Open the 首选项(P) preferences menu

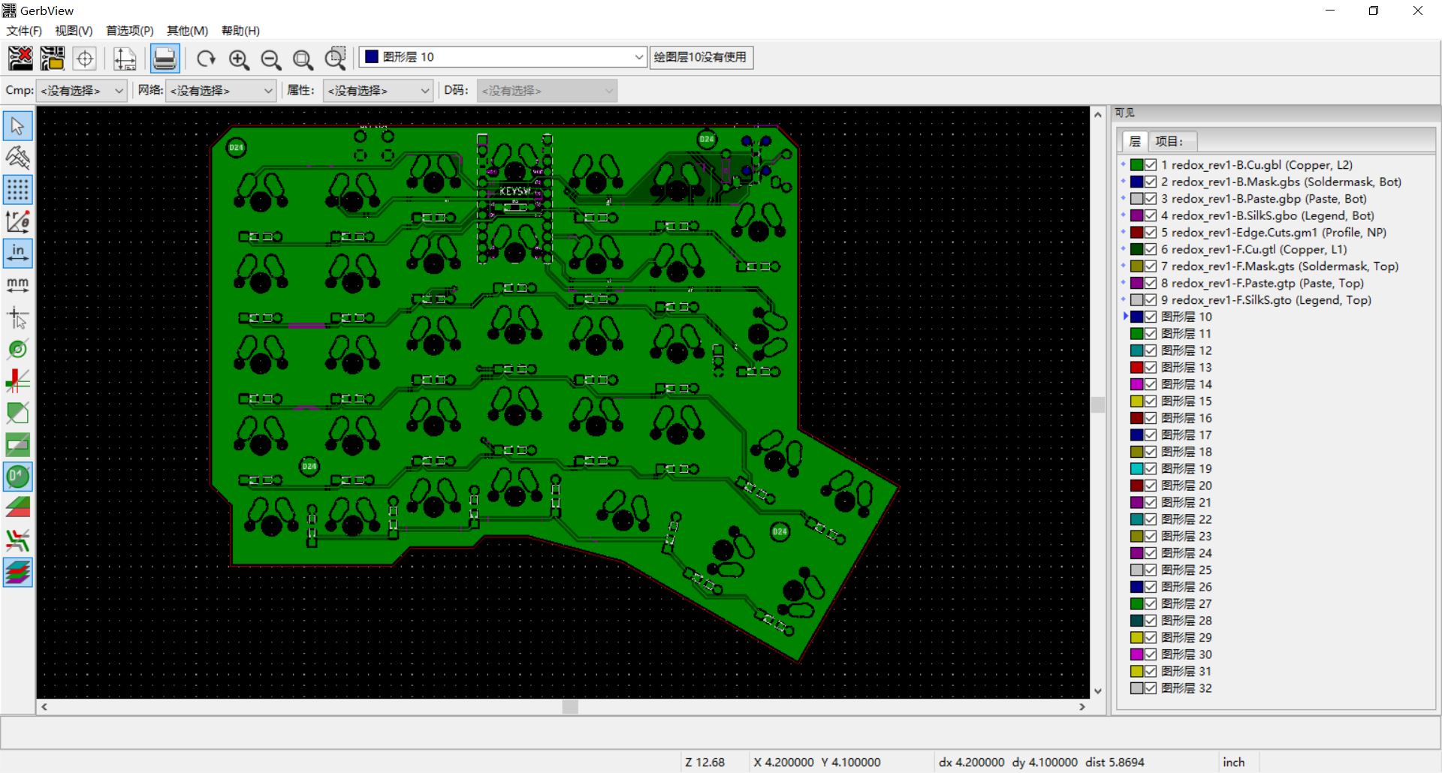click(x=129, y=31)
